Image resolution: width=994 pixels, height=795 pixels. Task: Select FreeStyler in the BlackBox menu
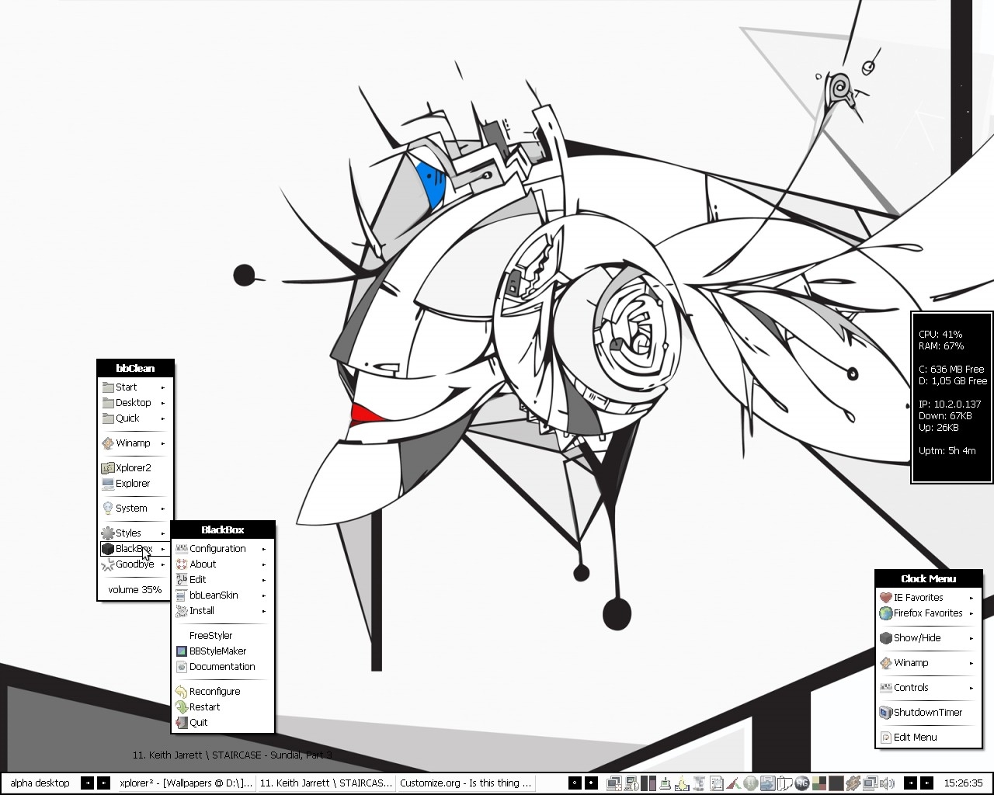click(x=223, y=635)
